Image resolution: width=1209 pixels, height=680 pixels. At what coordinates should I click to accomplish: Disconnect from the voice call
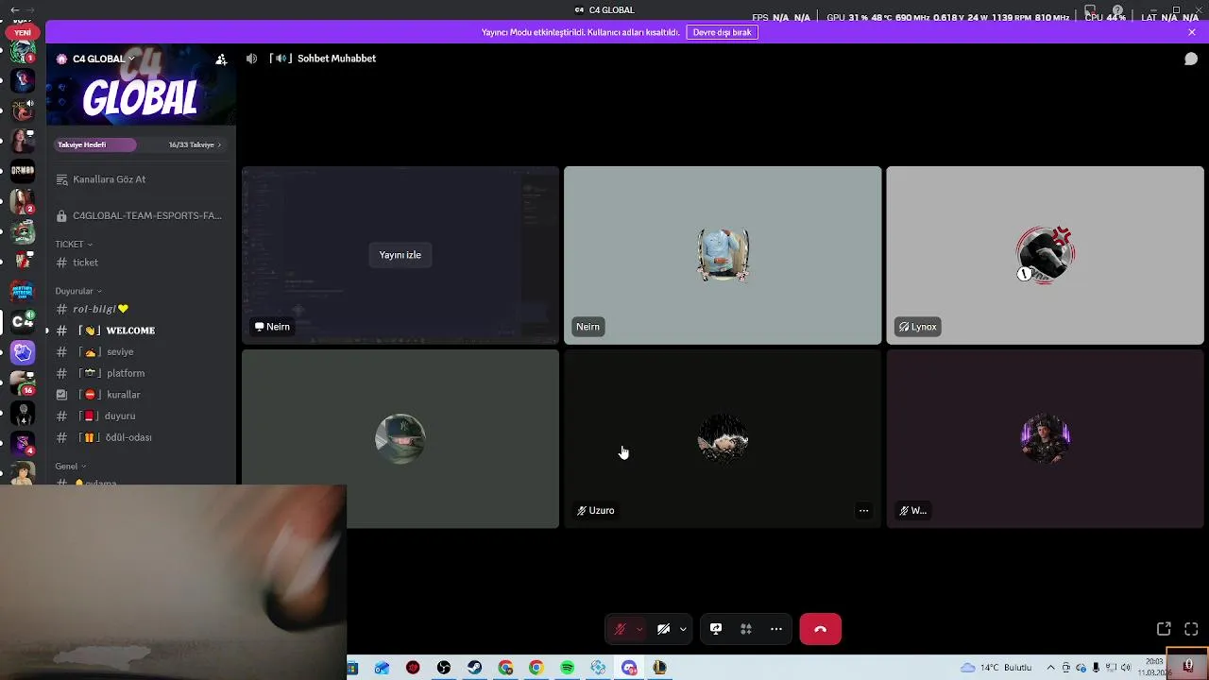[820, 629]
